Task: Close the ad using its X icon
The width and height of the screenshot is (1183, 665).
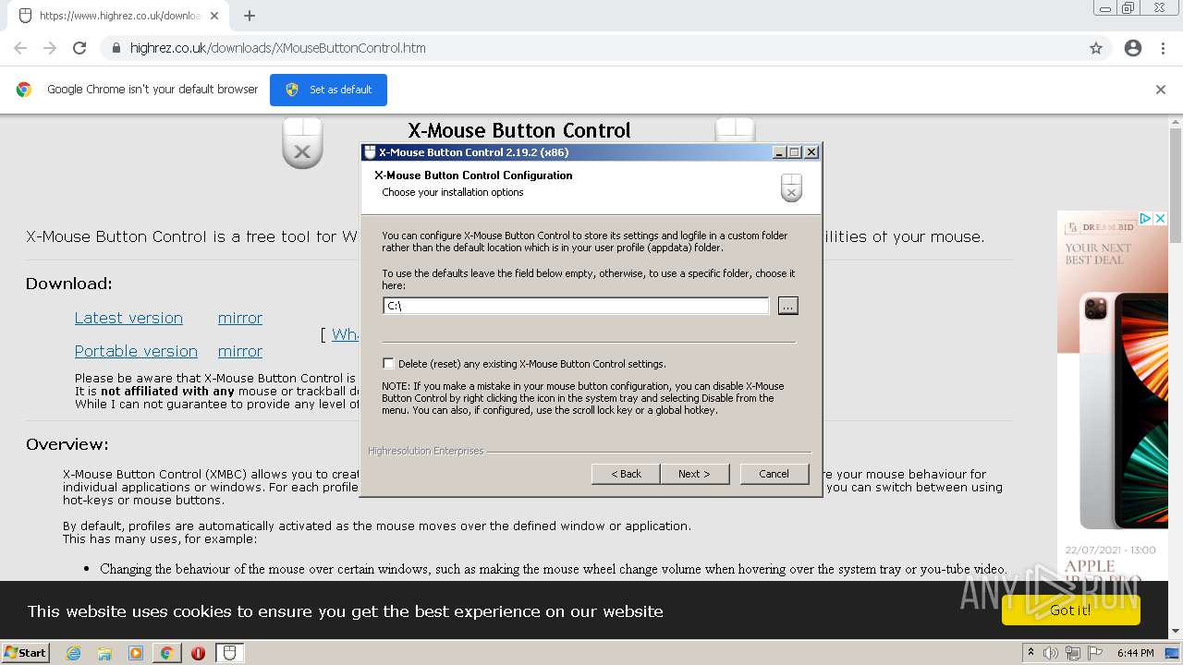Action: coord(1161,219)
